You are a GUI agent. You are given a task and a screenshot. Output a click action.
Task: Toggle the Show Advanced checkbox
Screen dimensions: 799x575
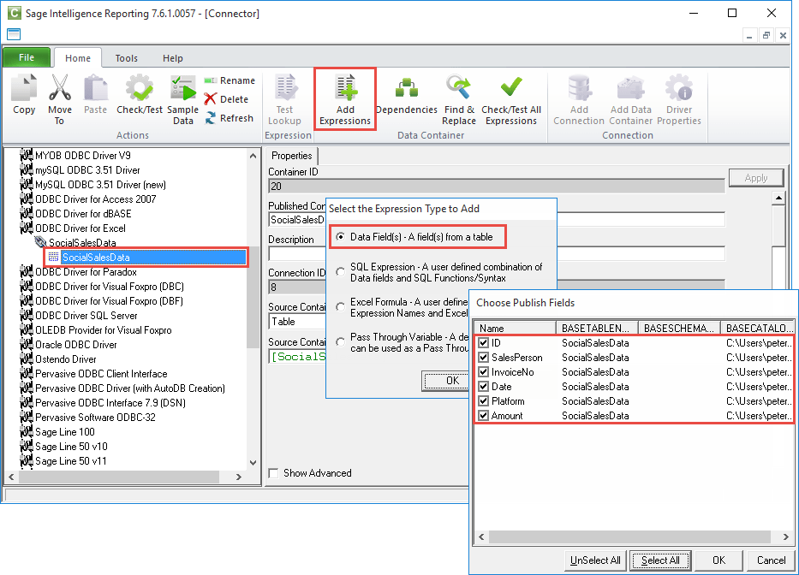pyautogui.click(x=274, y=473)
